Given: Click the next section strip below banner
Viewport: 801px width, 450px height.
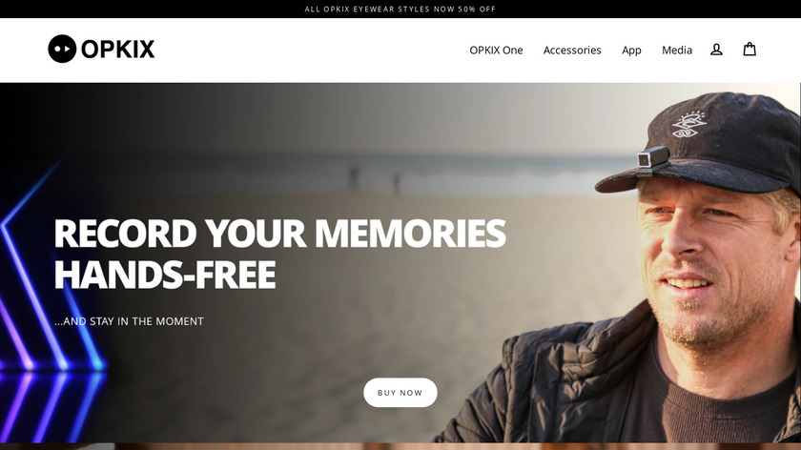Looking at the screenshot, I should point(400,446).
